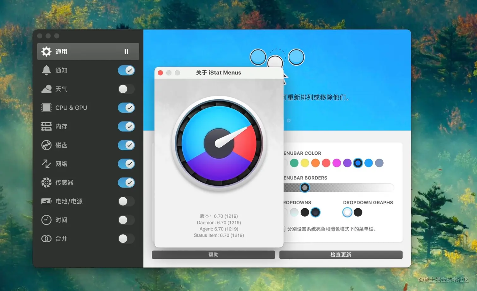Click the 传感器 fan icon
This screenshot has width=477, height=291.
(46, 183)
